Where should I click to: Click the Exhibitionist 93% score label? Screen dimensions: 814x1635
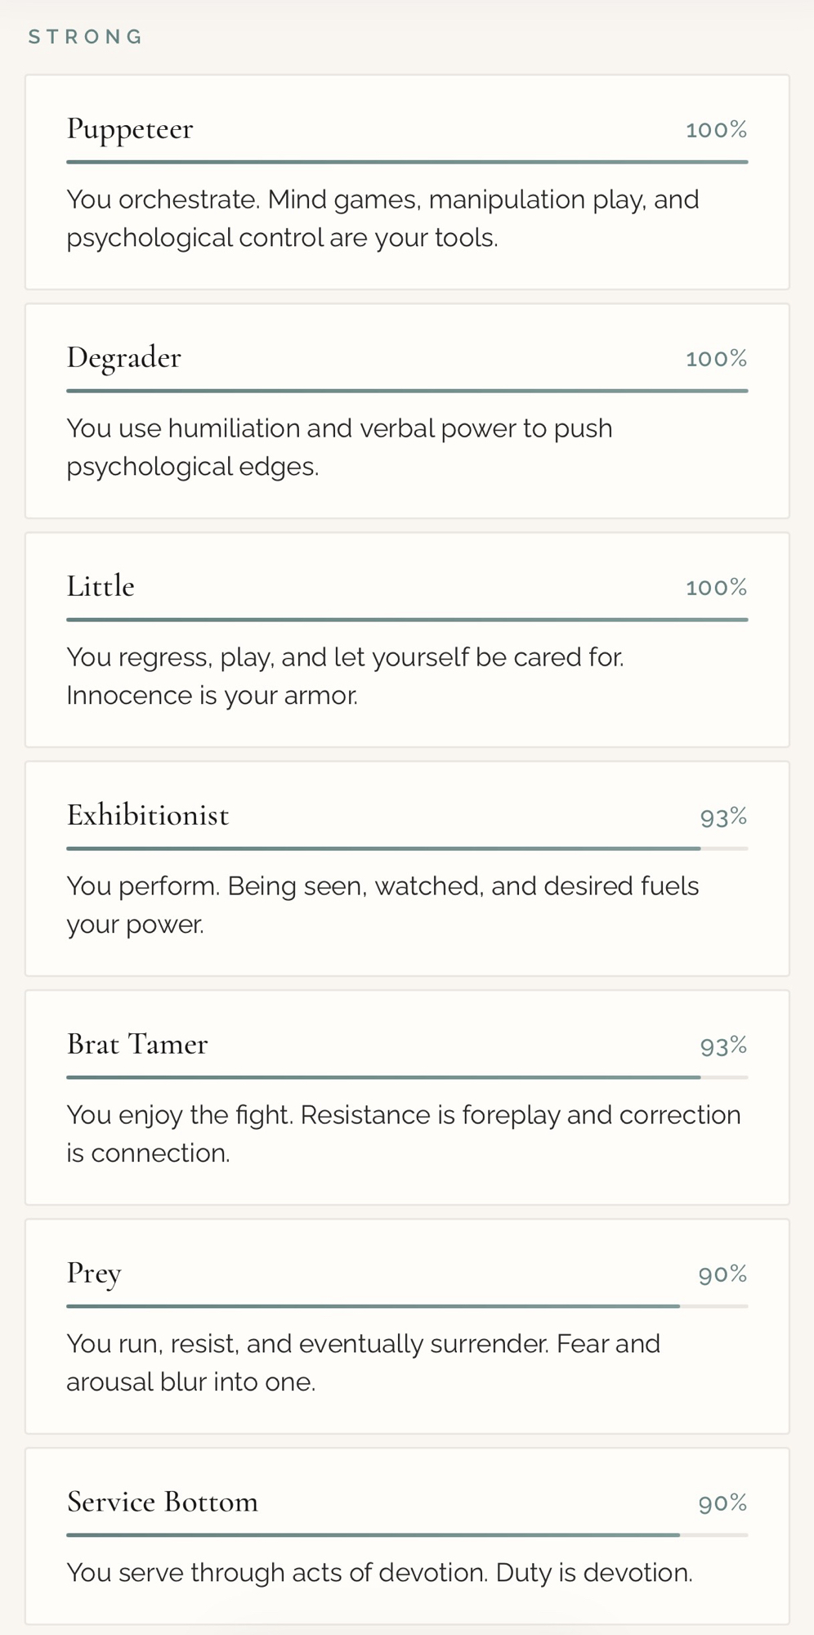click(723, 817)
